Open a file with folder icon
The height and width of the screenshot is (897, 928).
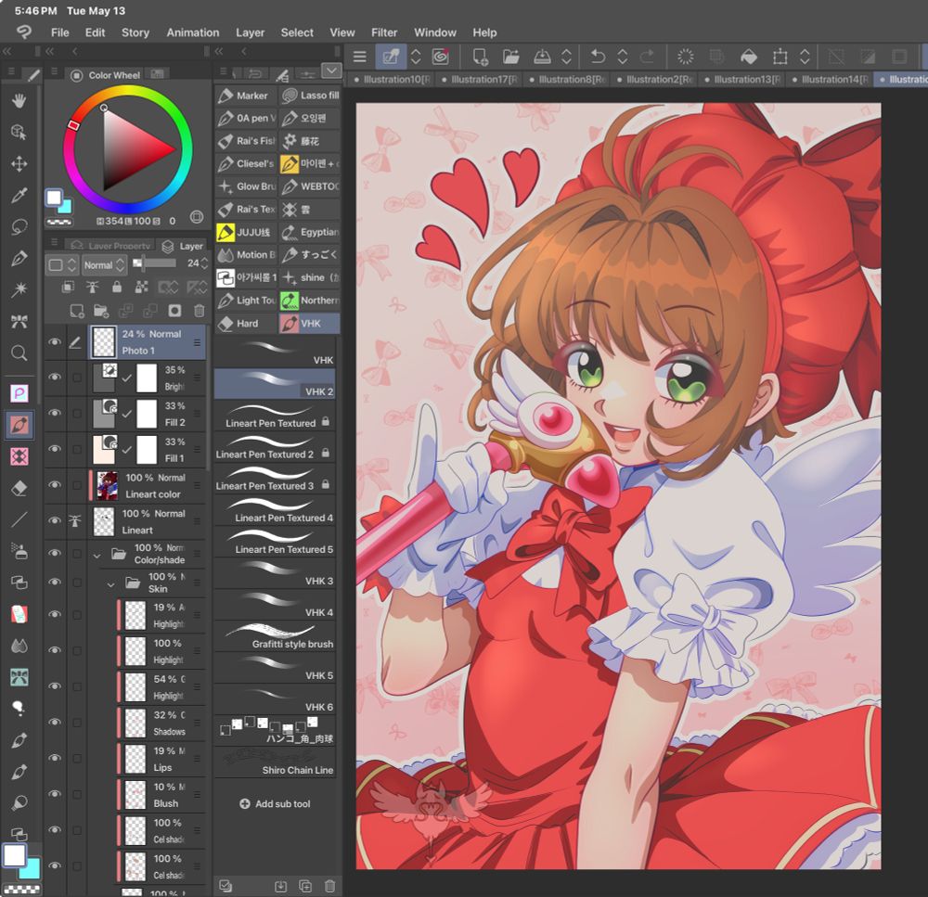tap(510, 57)
